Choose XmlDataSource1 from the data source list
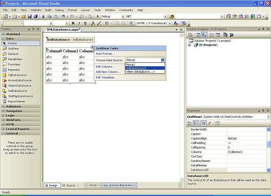Image resolution: width=271 pixels, height=196 pixels. point(145,68)
